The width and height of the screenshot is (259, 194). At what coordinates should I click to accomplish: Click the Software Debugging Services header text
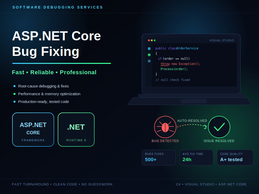coord(58,8)
